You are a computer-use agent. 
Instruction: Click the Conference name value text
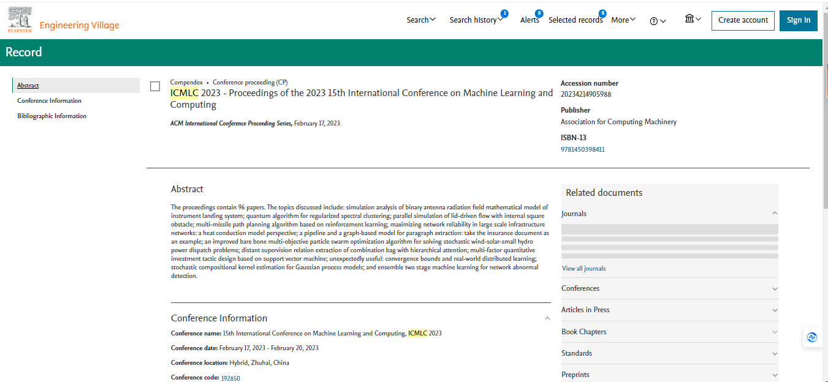(332, 334)
